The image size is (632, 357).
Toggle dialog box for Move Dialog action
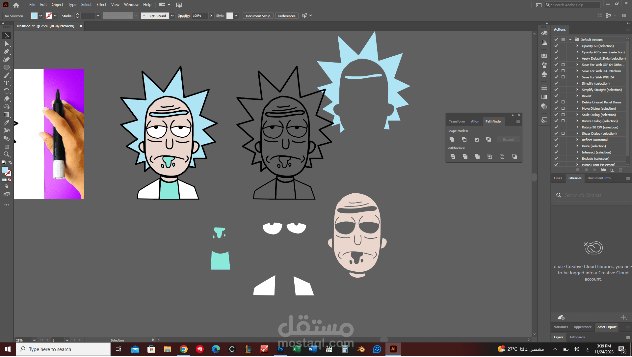pyautogui.click(x=563, y=108)
